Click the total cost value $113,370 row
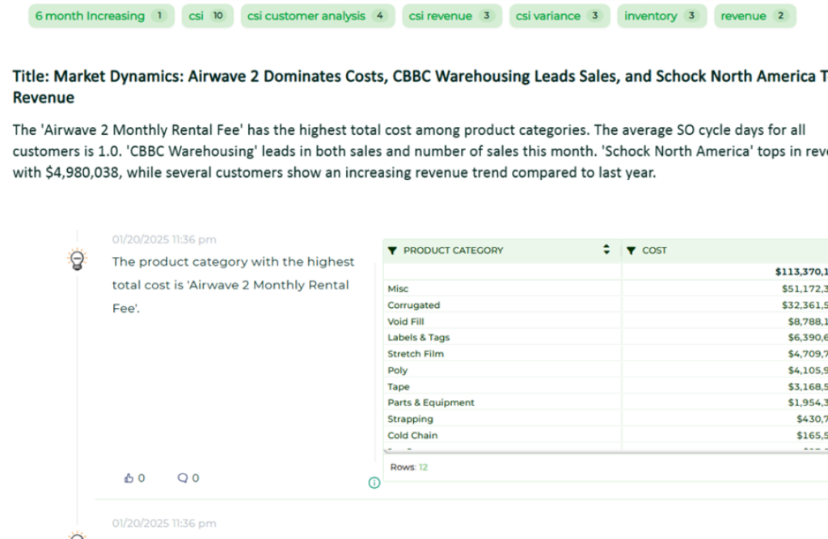828x539 pixels. (606, 272)
